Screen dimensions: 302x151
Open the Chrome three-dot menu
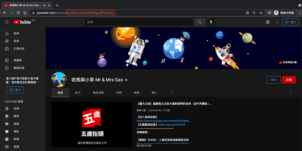point(300,13)
